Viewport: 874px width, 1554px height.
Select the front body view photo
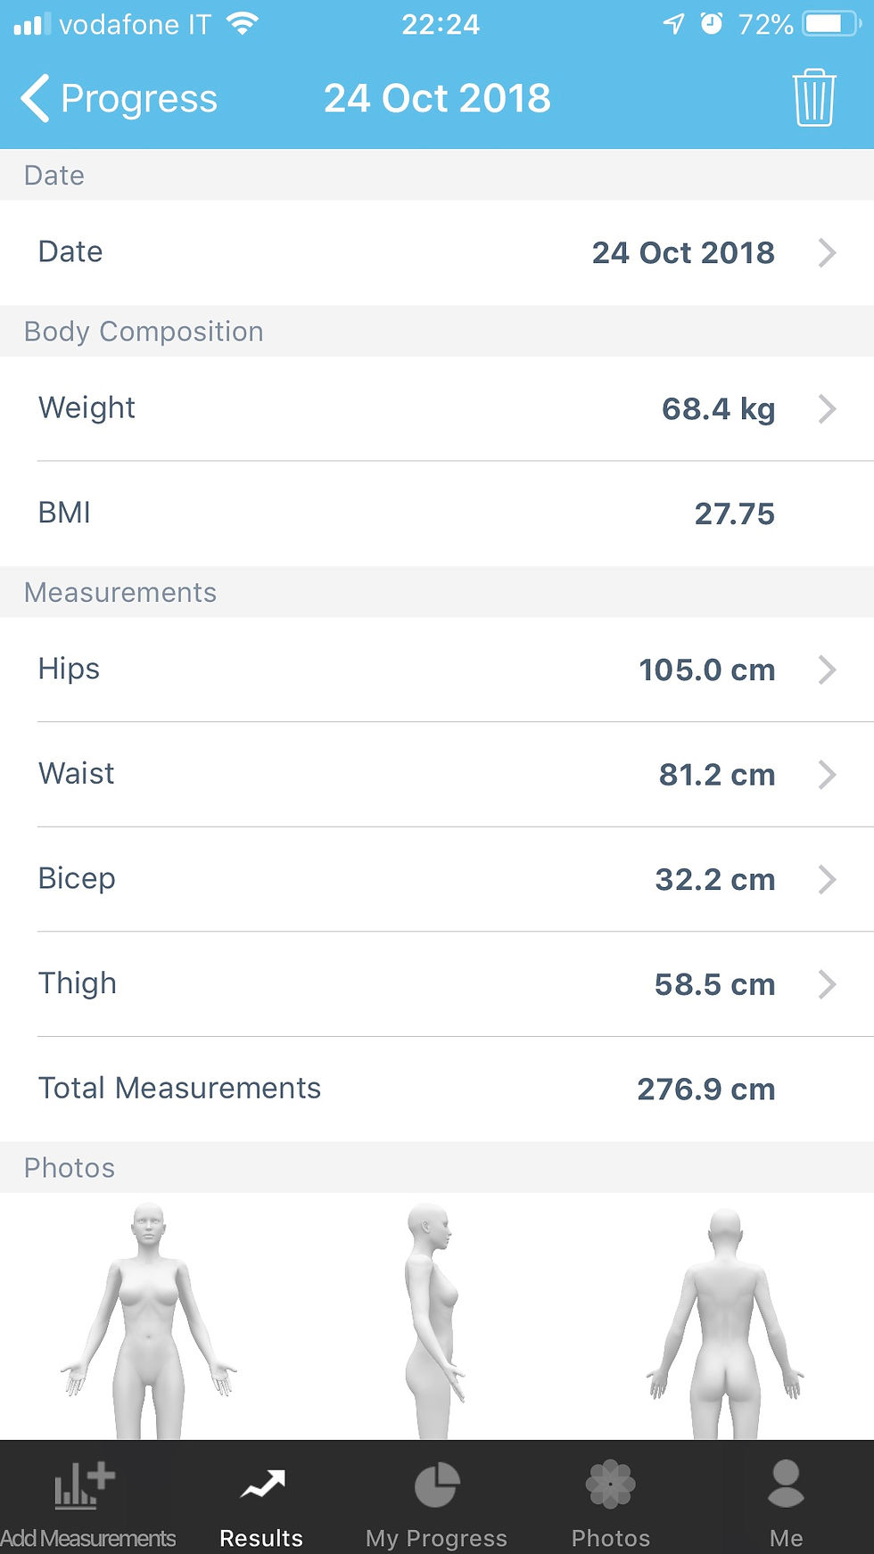[x=148, y=1320]
